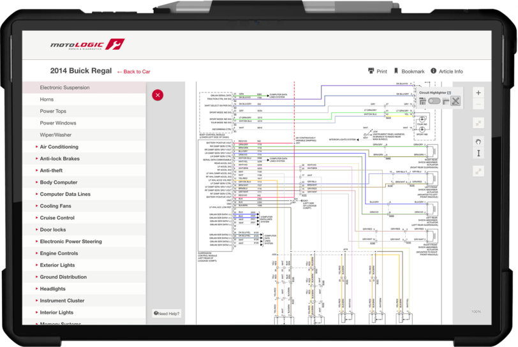
Task: Bookmark this article
Action: pyautogui.click(x=409, y=71)
